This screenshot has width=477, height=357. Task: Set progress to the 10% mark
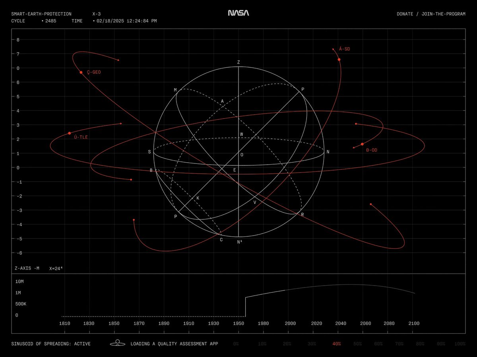click(262, 344)
